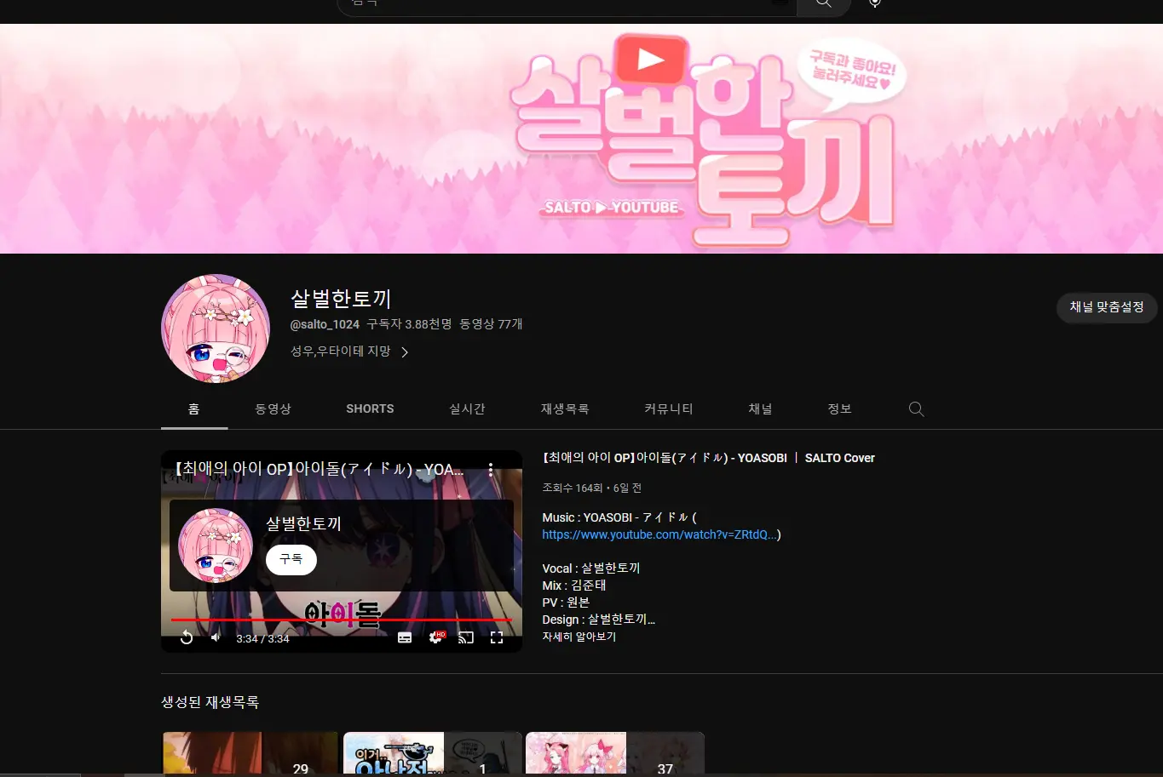Expand the description via 자세히 알아보기
This screenshot has width=1163, height=777.
point(579,636)
